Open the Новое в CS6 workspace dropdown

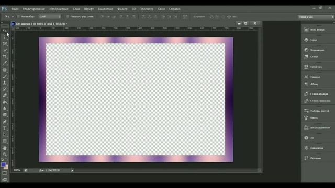point(316,17)
